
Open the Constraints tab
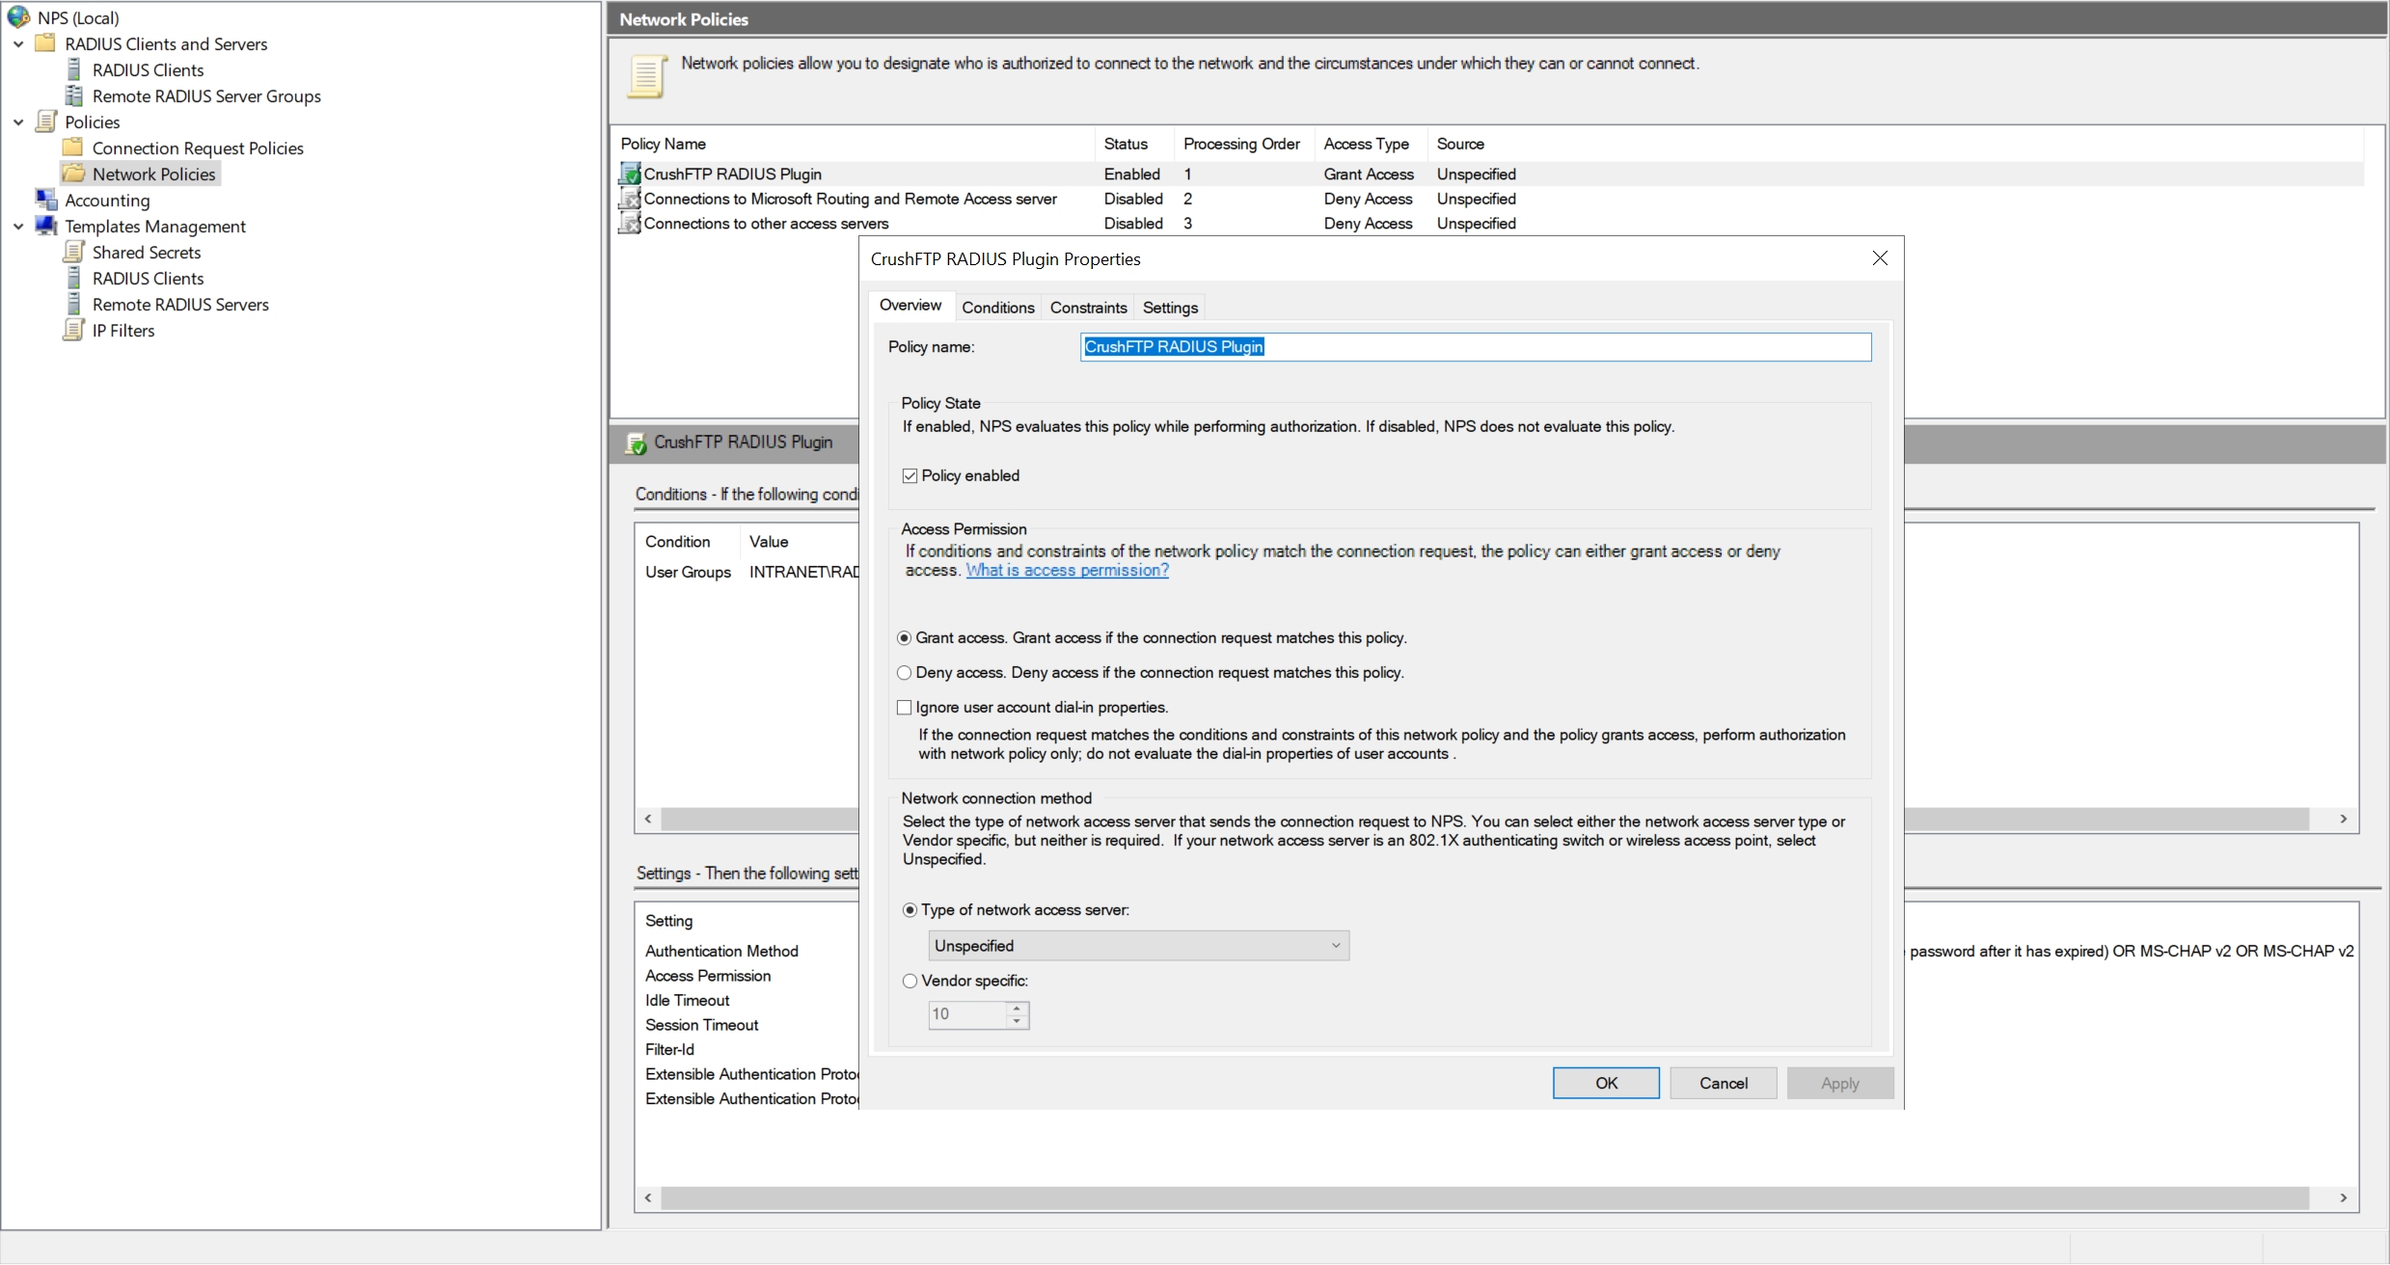coord(1088,308)
